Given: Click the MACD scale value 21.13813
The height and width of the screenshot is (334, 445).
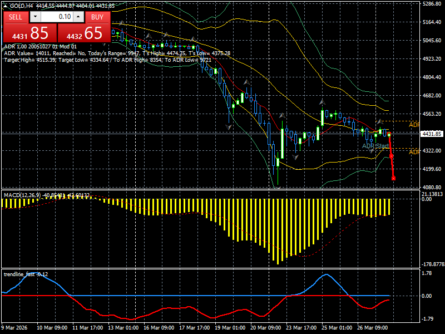Looking at the screenshot, I should click(x=432, y=194).
